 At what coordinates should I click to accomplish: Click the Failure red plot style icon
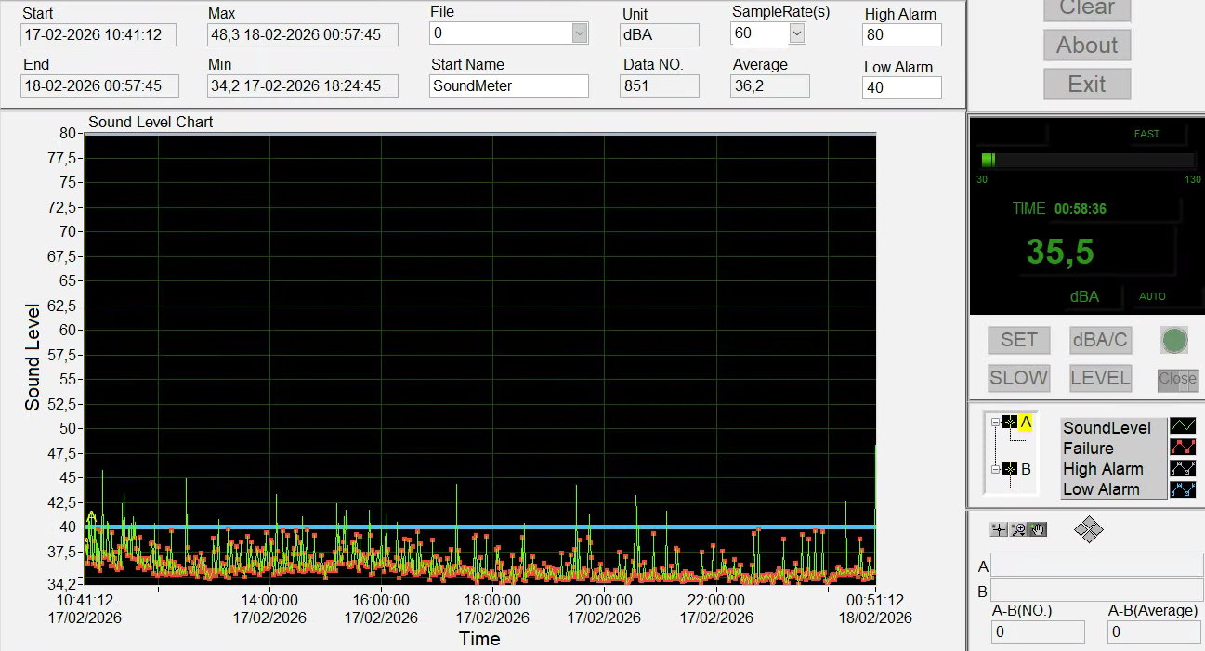(1182, 448)
